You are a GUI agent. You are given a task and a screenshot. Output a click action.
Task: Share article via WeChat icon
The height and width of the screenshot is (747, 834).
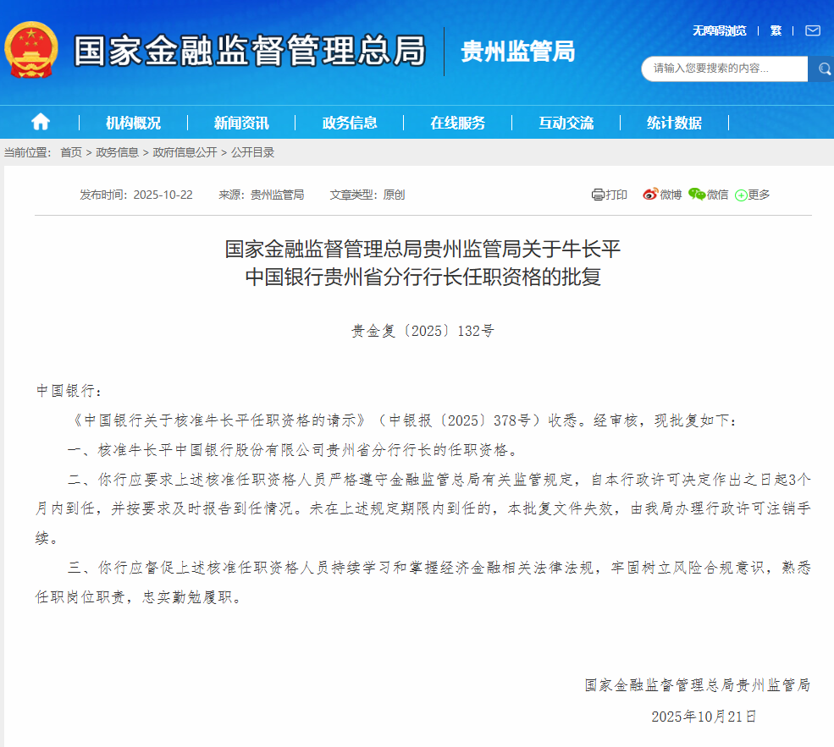pyautogui.click(x=697, y=195)
